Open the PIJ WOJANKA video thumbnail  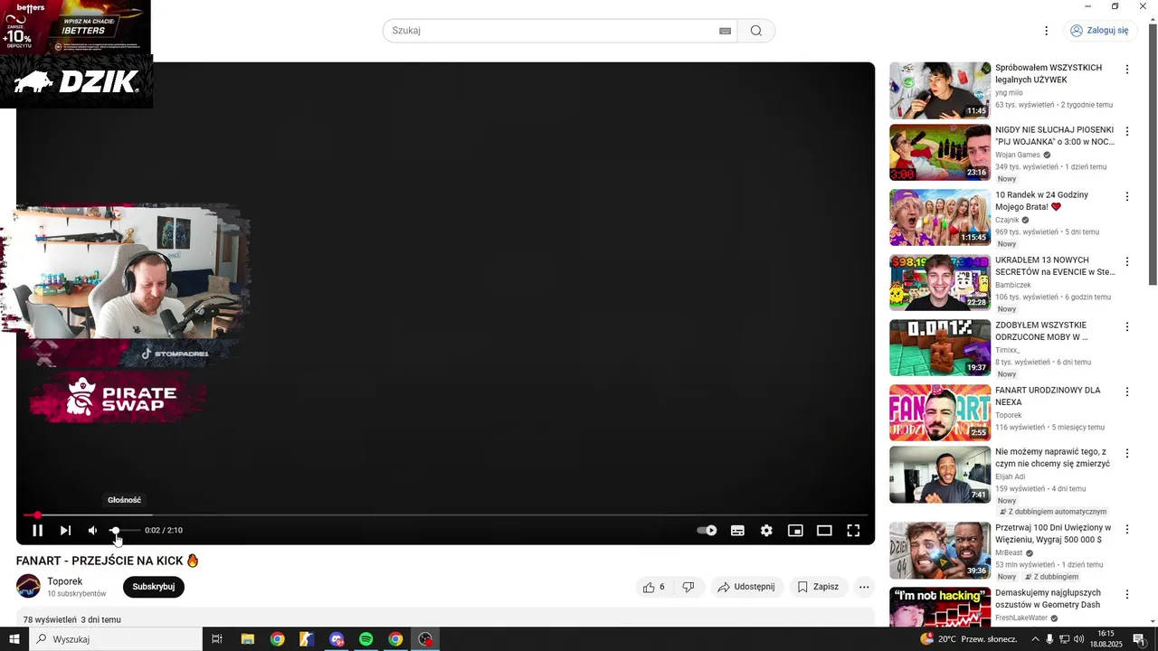pyautogui.click(x=940, y=153)
